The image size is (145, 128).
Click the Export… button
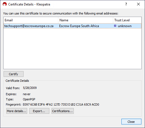[x=39, y=111]
